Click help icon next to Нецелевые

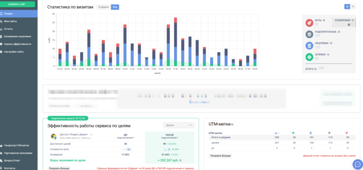tap(331, 43)
